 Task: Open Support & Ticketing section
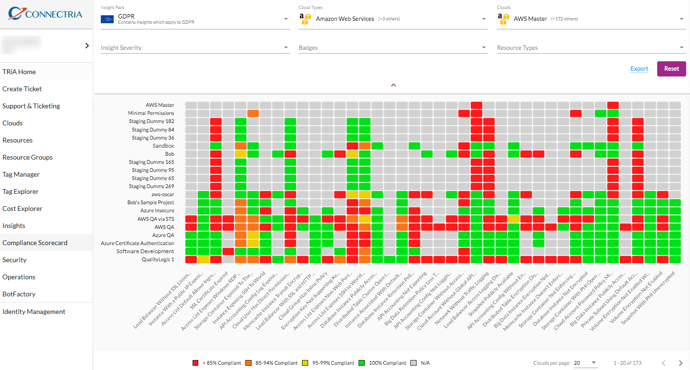coord(47,106)
